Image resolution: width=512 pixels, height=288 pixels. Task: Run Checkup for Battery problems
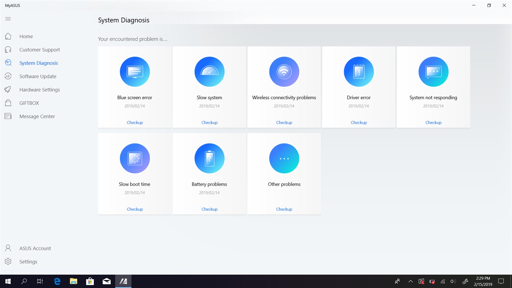pos(209,209)
